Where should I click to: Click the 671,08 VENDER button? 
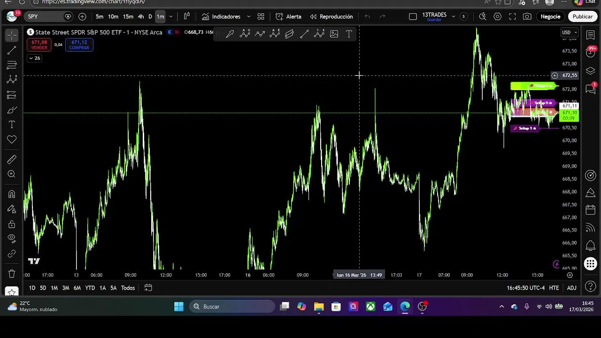39,45
